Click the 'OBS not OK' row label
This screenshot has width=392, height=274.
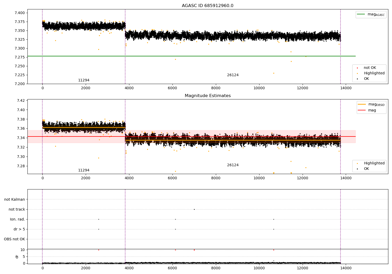point(14,239)
